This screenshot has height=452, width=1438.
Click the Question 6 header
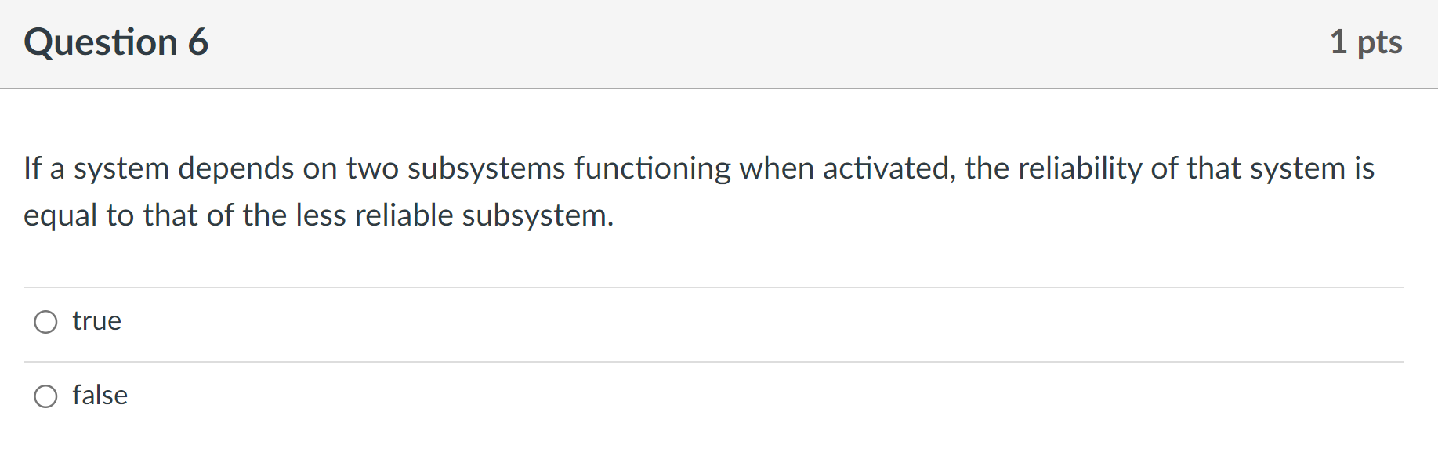[x=116, y=42]
